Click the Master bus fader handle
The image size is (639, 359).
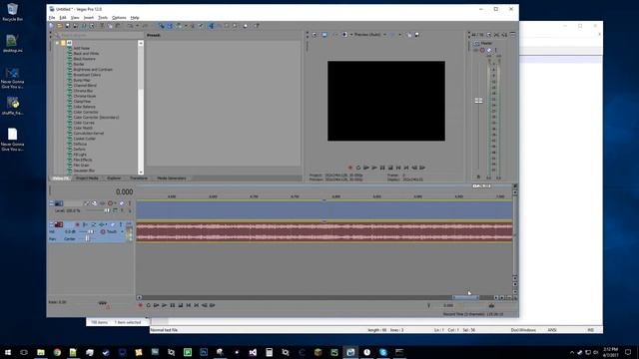pyautogui.click(x=478, y=101)
